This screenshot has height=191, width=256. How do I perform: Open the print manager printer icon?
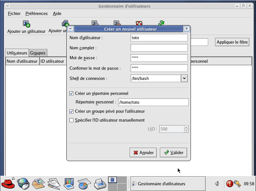[100, 183]
